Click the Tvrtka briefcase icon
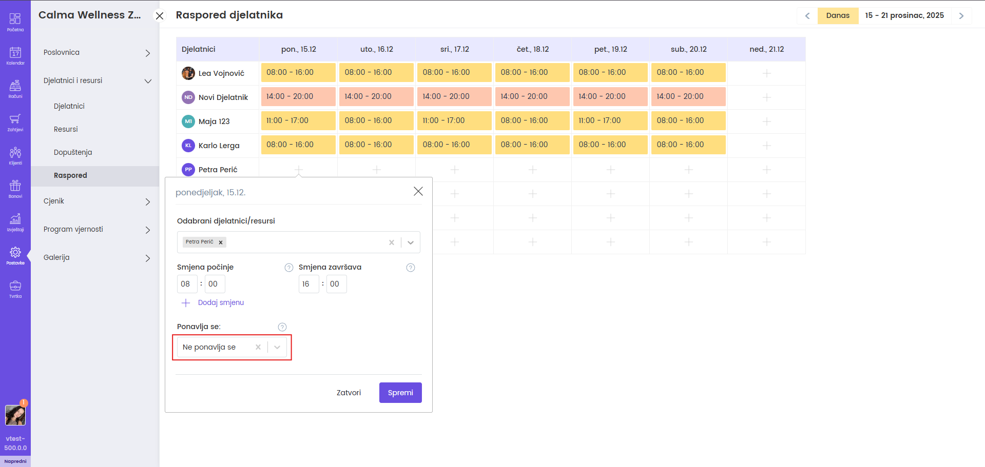Viewport: 985px width, 467px height. 15,289
